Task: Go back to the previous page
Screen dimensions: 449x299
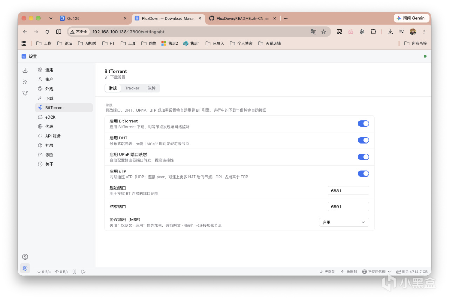Action: (25, 32)
